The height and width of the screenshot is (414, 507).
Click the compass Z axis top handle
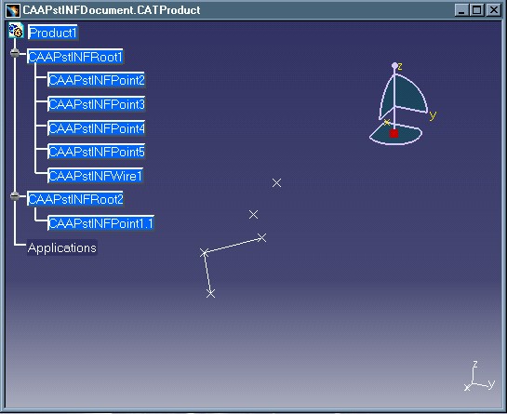(x=394, y=66)
